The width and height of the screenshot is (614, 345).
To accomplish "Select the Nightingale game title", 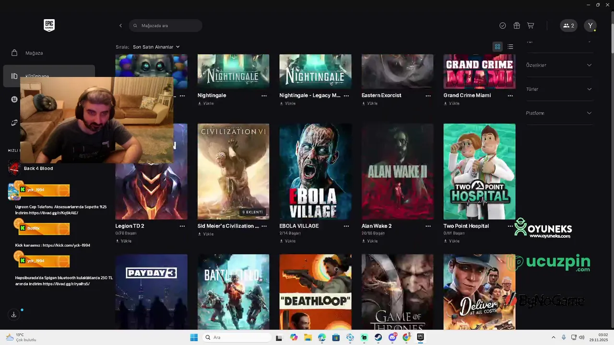I will click(x=212, y=95).
